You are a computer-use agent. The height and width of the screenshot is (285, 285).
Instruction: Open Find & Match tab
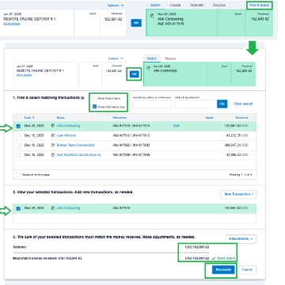[x=260, y=6]
